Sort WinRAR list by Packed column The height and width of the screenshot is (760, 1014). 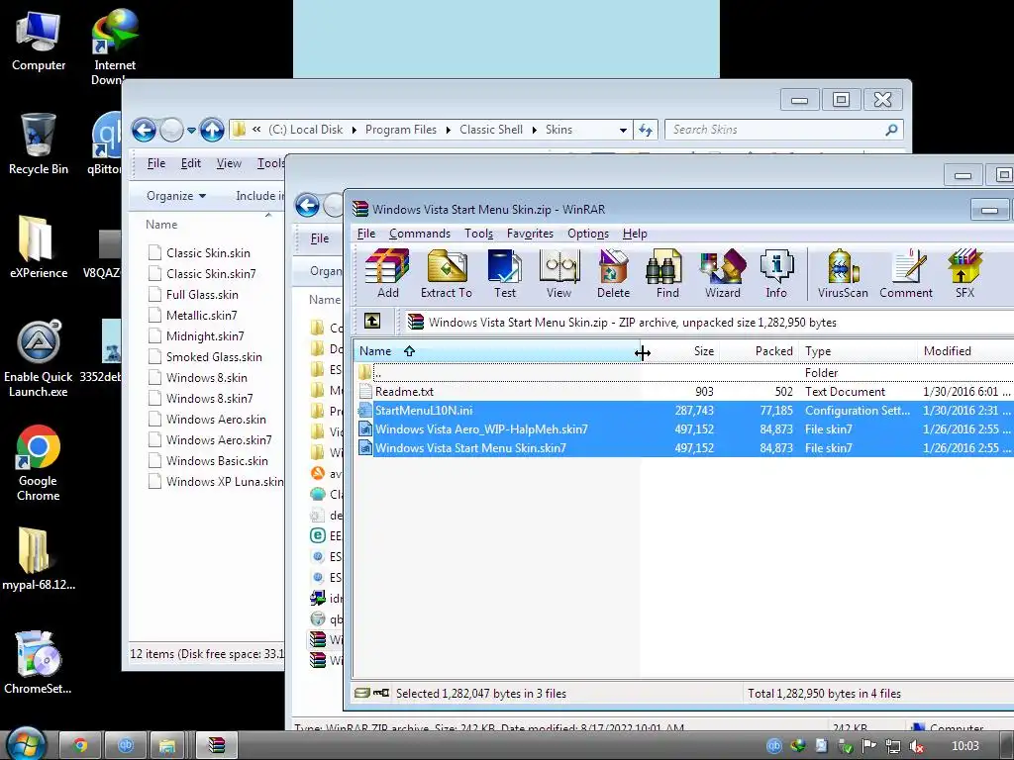coord(759,351)
